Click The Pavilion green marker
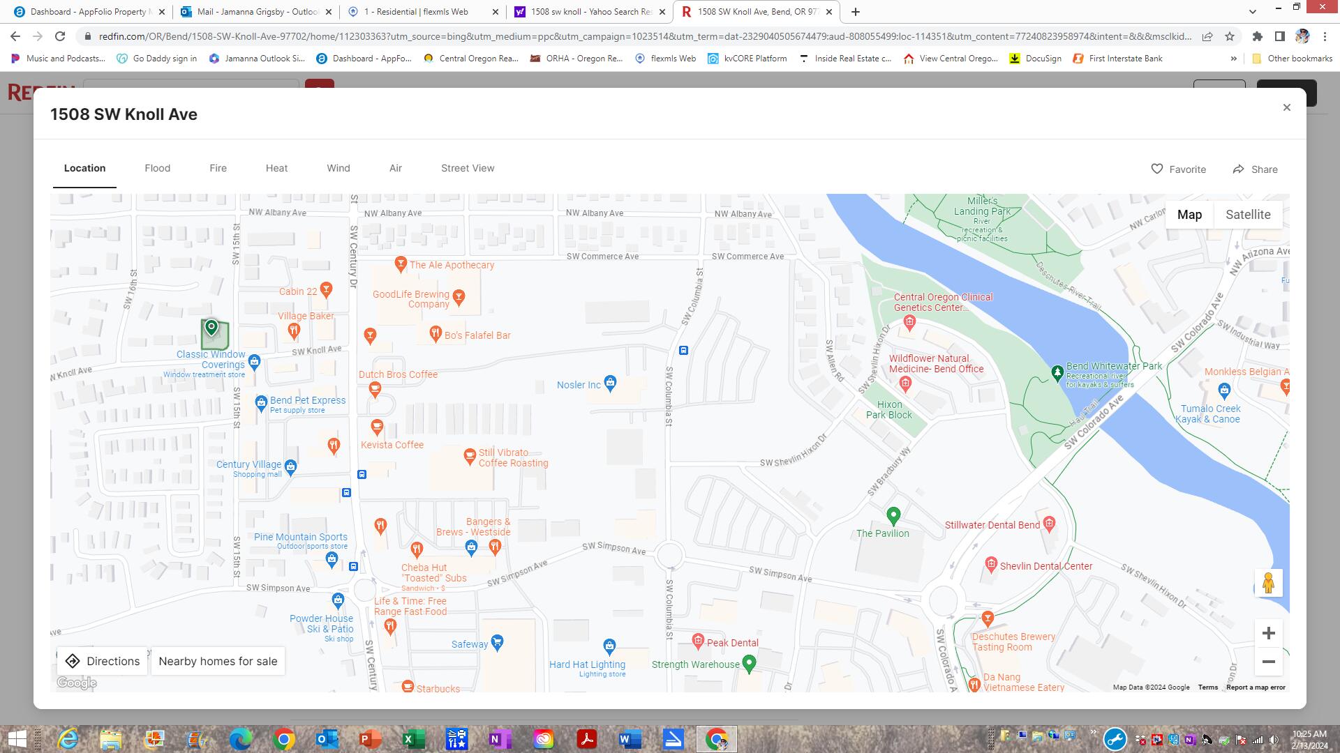 click(x=893, y=516)
